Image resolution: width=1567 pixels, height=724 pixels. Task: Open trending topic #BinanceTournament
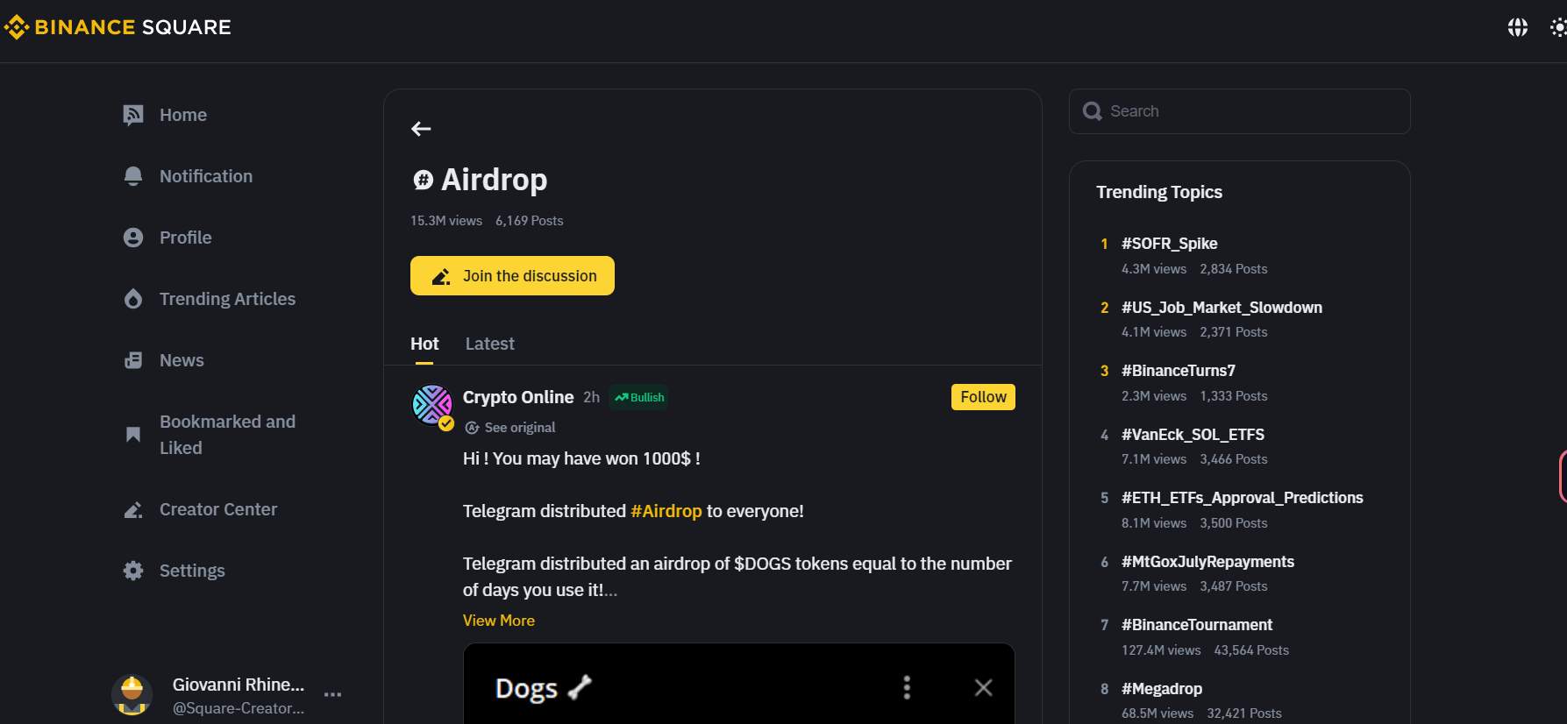point(1197,625)
